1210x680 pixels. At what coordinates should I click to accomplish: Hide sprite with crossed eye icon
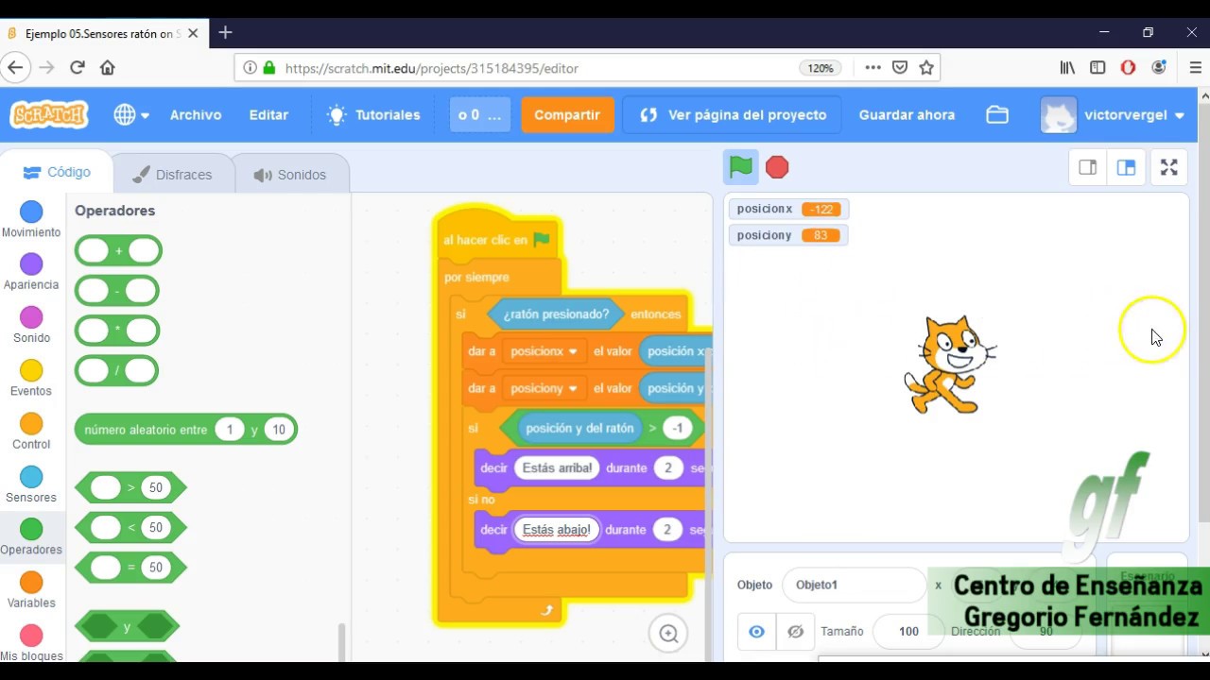[x=795, y=631]
